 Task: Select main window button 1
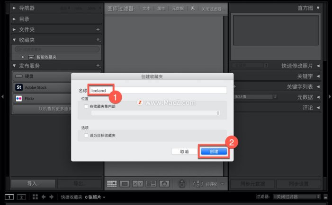pyautogui.click(x=9, y=197)
